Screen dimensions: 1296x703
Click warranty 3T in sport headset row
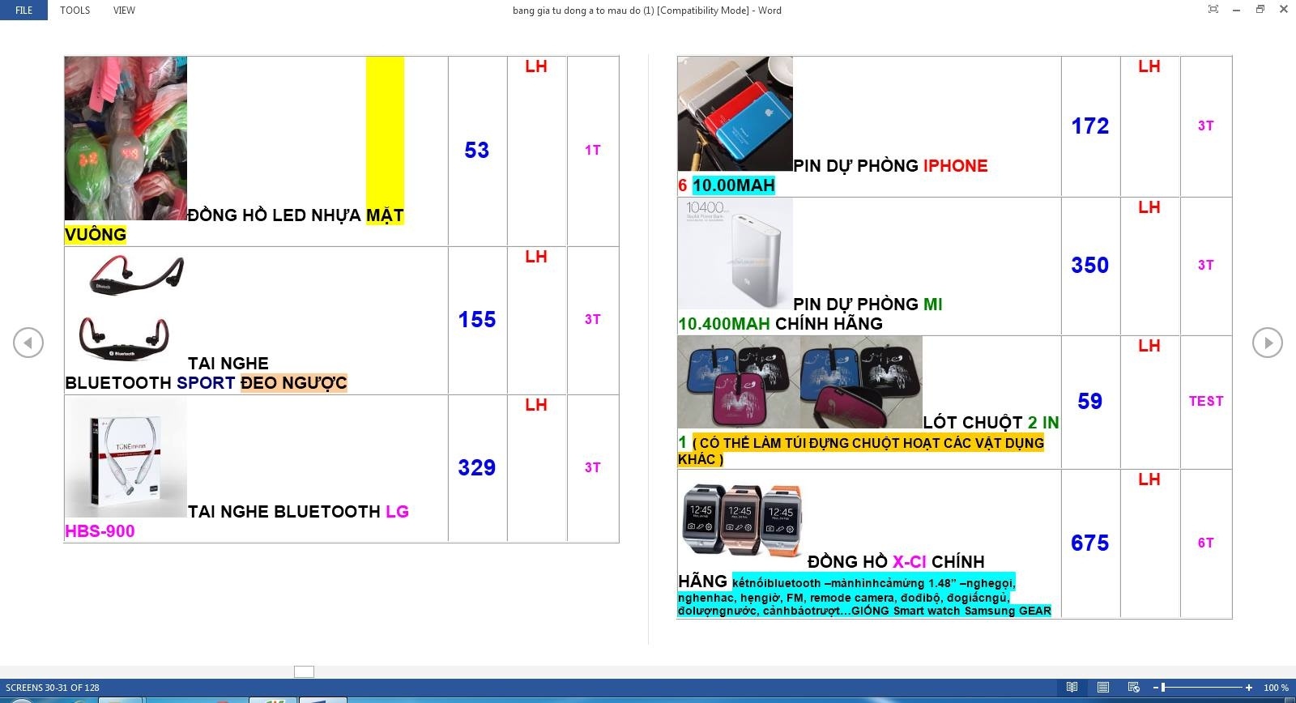[593, 320]
